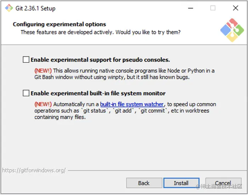Cancel the Git setup
Viewport: 248px width, 195px height.
[x=223, y=183]
